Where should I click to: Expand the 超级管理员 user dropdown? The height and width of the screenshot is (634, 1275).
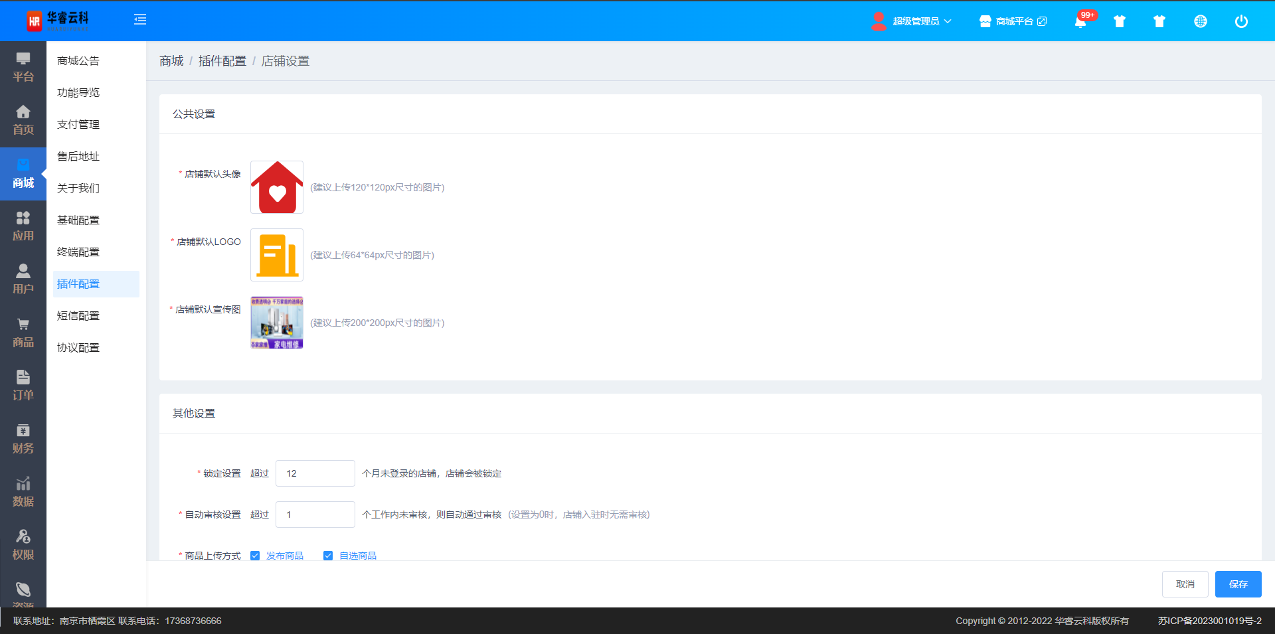920,21
